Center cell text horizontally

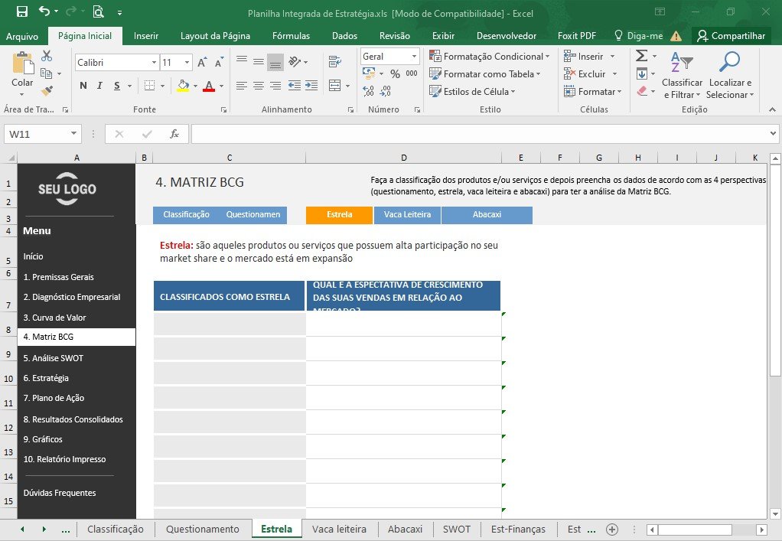[259, 86]
